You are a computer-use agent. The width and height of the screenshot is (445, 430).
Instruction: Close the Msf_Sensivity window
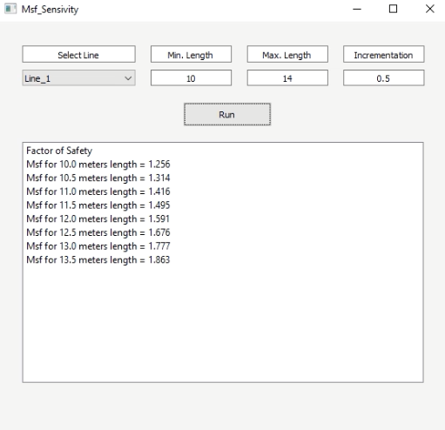coord(430,9)
